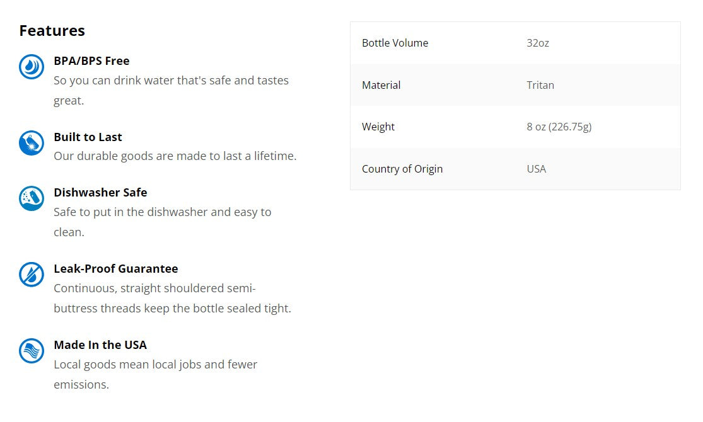
Task: Click the 32oz volume value
Action: (538, 43)
